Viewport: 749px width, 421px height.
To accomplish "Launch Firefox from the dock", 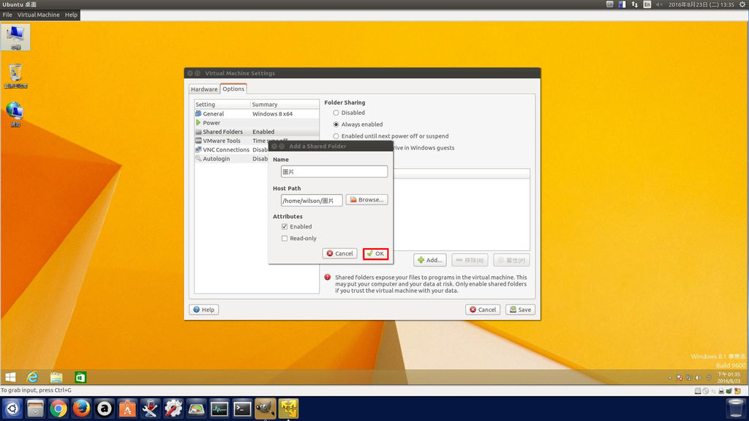I will click(81, 409).
